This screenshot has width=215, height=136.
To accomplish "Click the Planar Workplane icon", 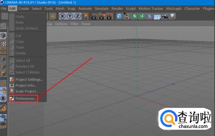I will coord(3,125).
